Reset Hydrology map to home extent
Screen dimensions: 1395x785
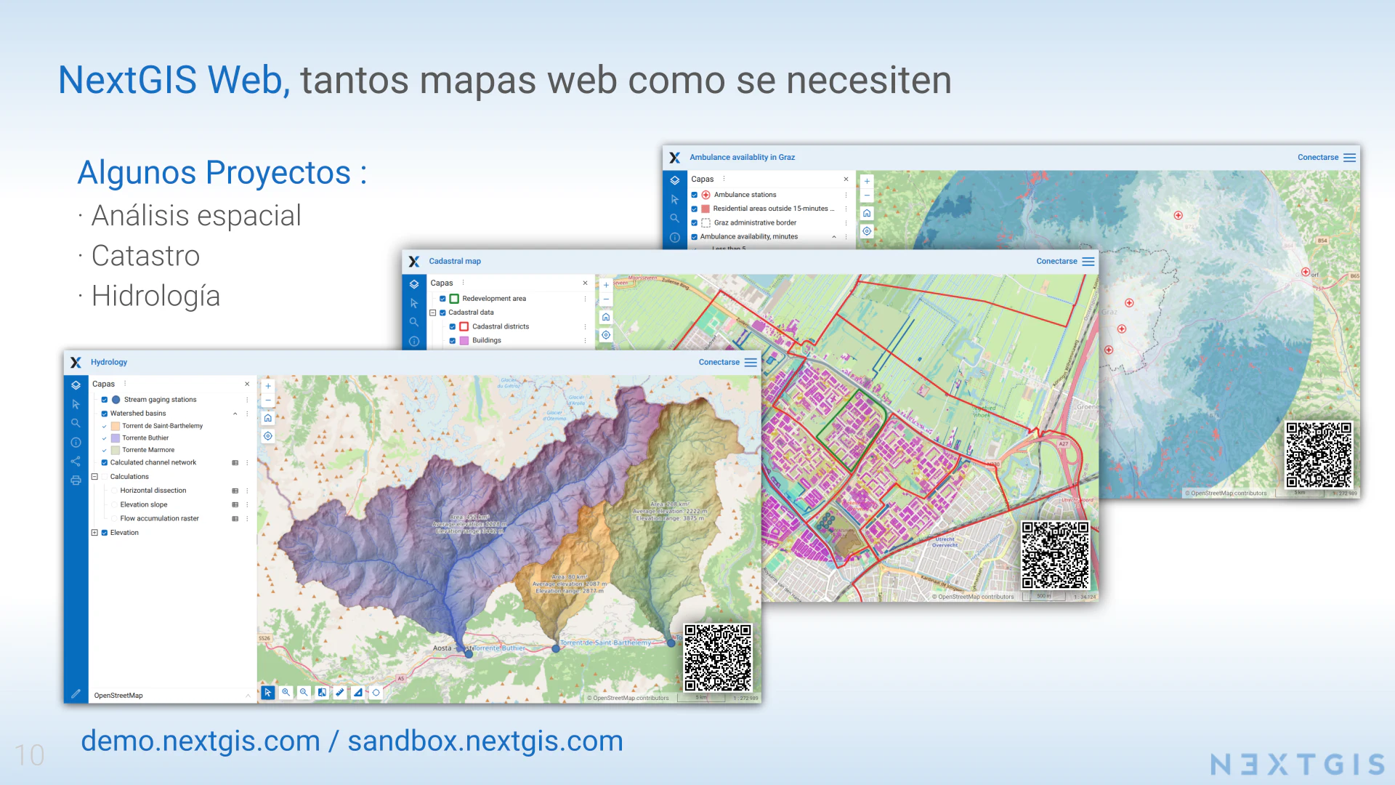tap(268, 418)
